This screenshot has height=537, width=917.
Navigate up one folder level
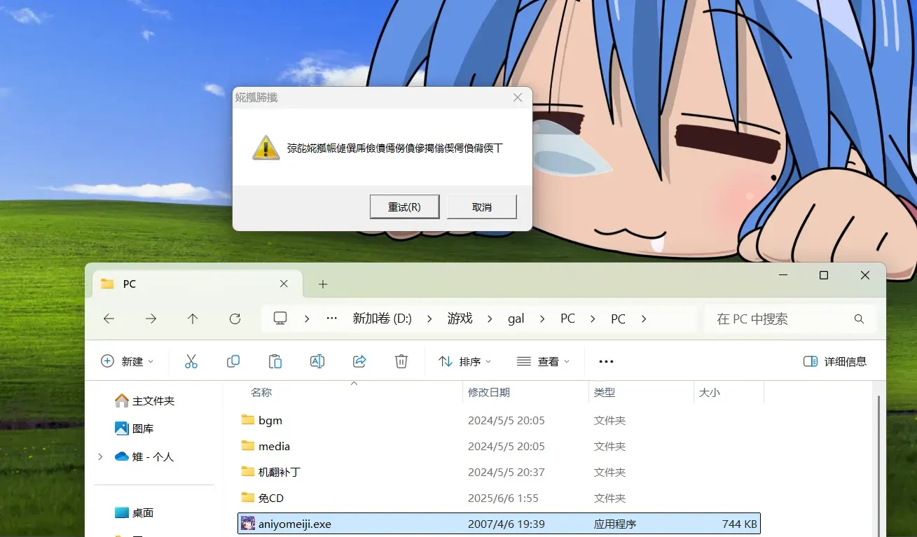pos(193,319)
